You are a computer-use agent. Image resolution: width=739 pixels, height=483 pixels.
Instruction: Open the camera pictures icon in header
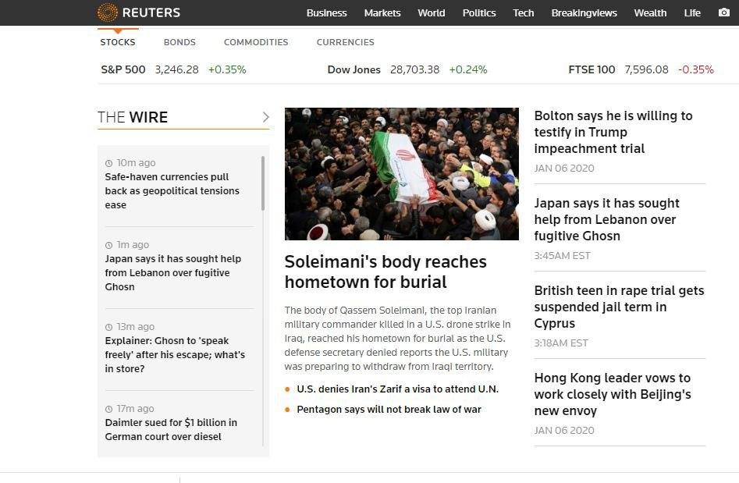pos(724,12)
